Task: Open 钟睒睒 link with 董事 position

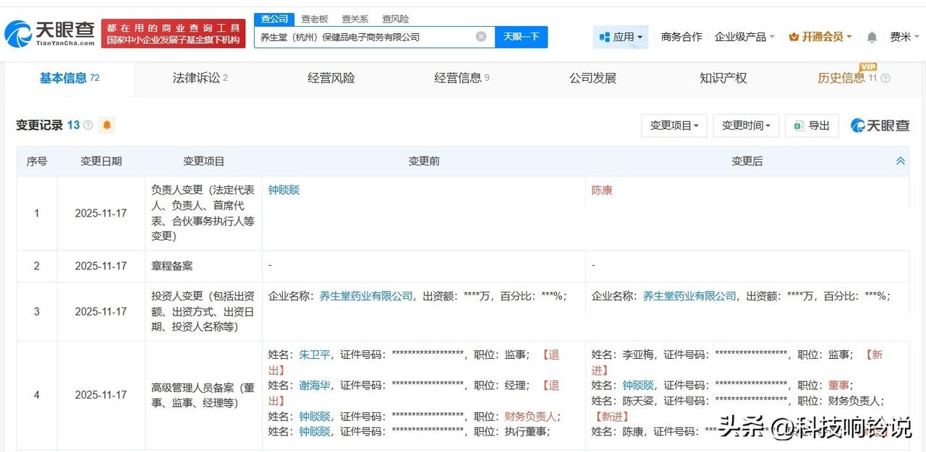Action: pos(638,386)
